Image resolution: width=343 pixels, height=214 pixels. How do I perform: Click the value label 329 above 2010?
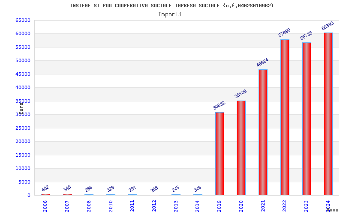(111, 189)
